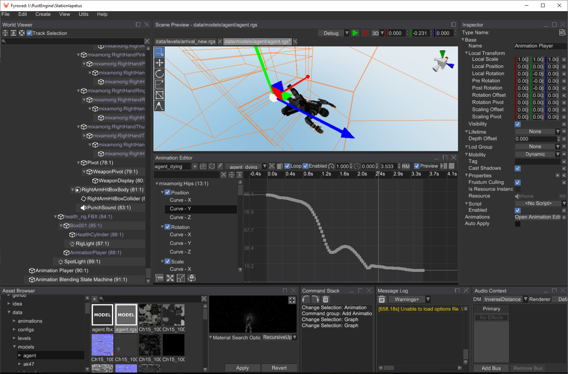
Task: Click the duplicate animation icon
Action: [279, 166]
